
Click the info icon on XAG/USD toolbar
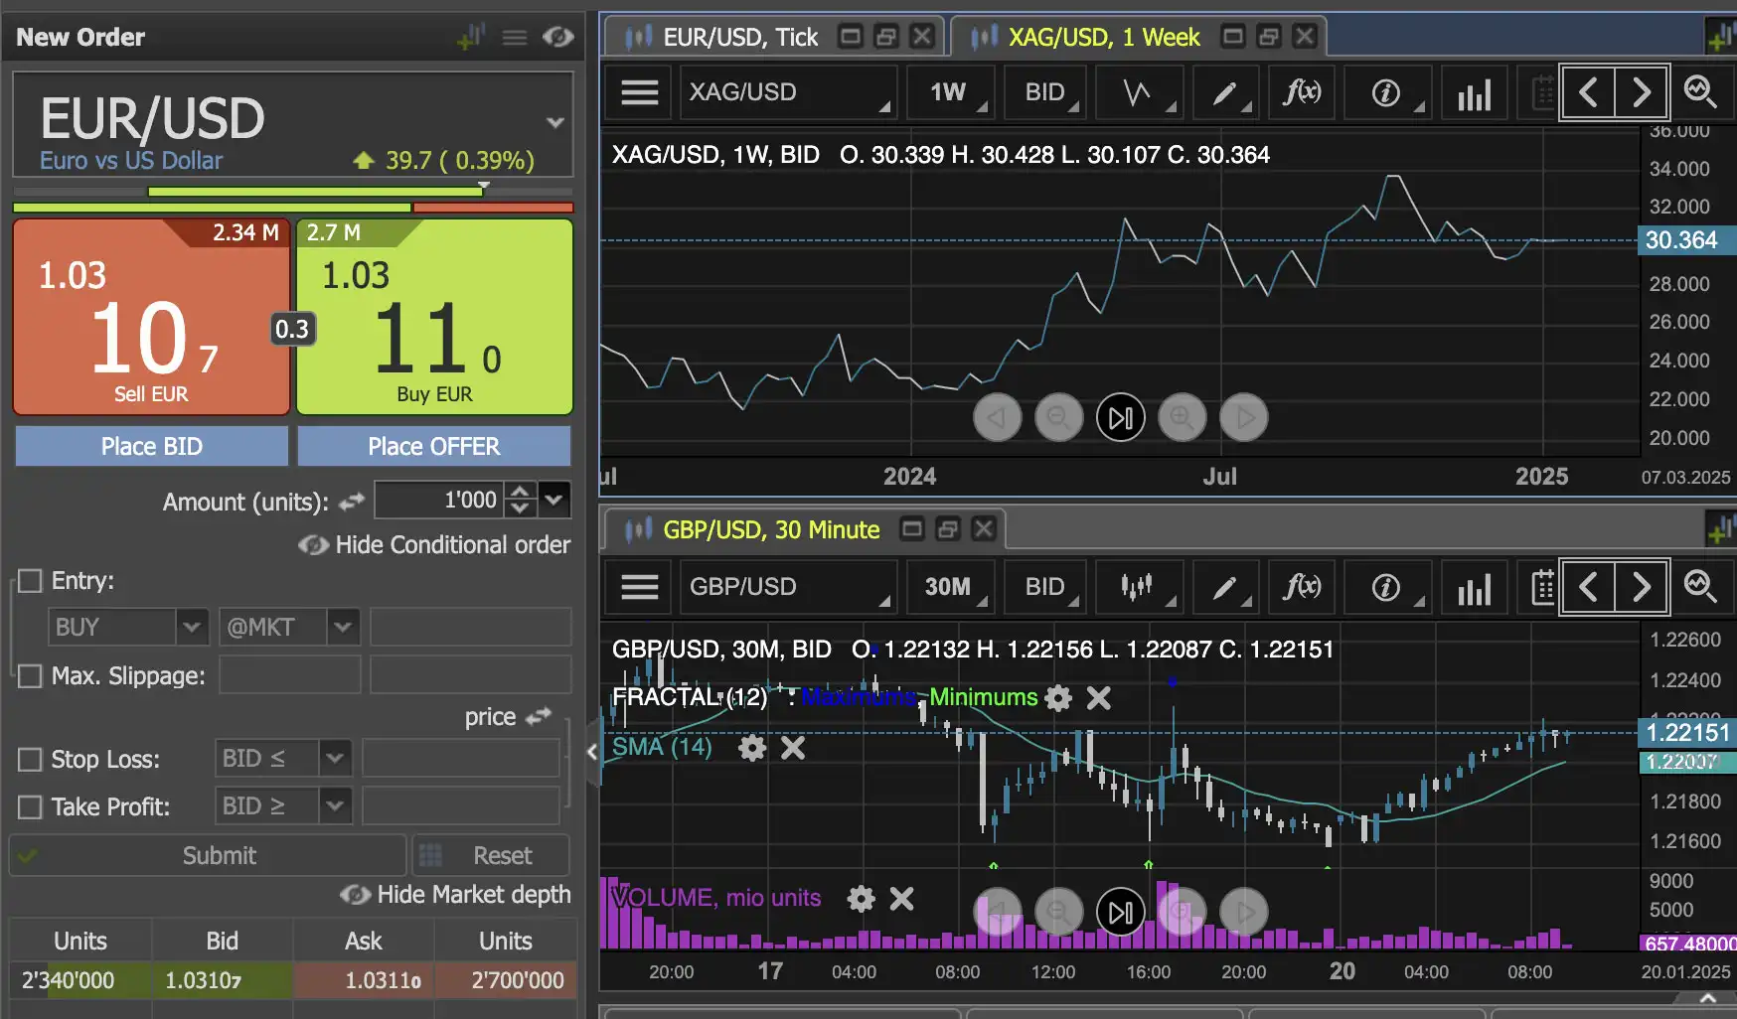pos(1385,92)
